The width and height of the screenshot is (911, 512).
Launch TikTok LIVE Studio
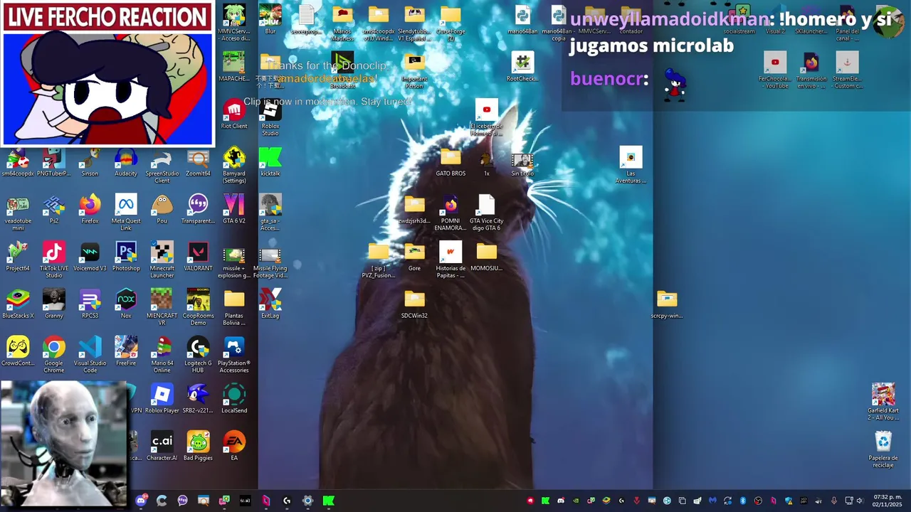coord(54,260)
